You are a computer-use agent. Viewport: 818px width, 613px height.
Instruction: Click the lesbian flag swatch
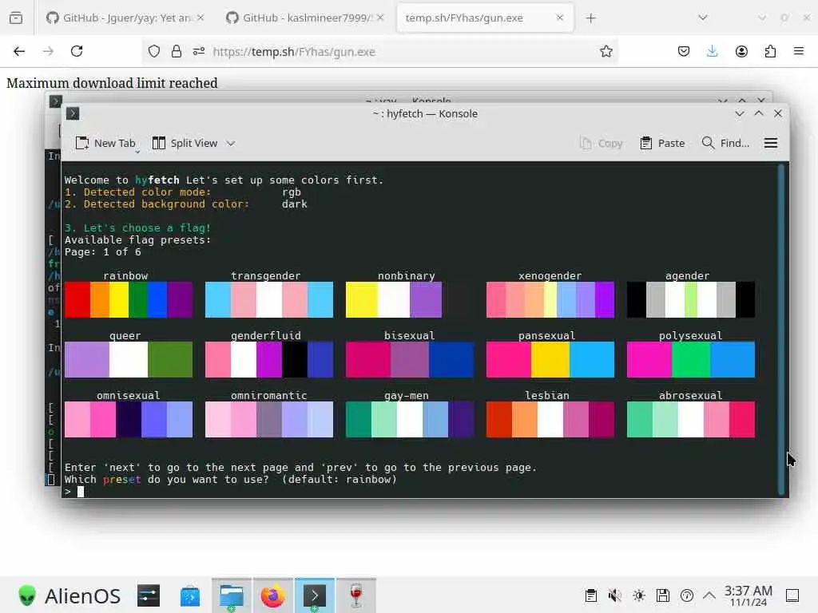click(550, 420)
